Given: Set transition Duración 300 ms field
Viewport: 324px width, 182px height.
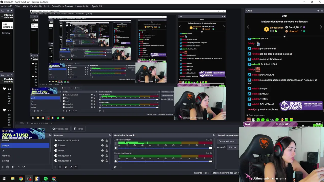Looking at the screenshot, I should [x=233, y=147].
